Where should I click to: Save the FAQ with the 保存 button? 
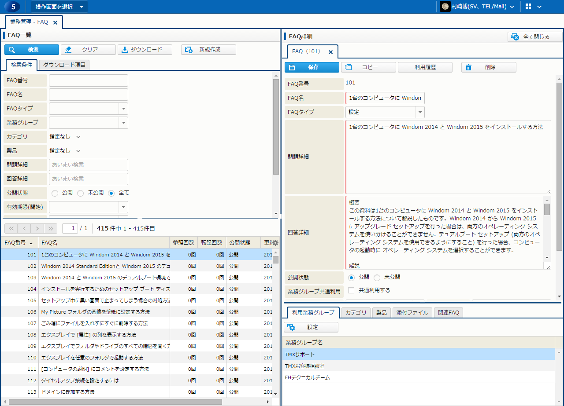[x=312, y=67]
